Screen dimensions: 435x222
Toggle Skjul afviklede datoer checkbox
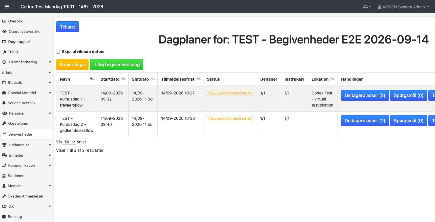pyautogui.click(x=58, y=52)
